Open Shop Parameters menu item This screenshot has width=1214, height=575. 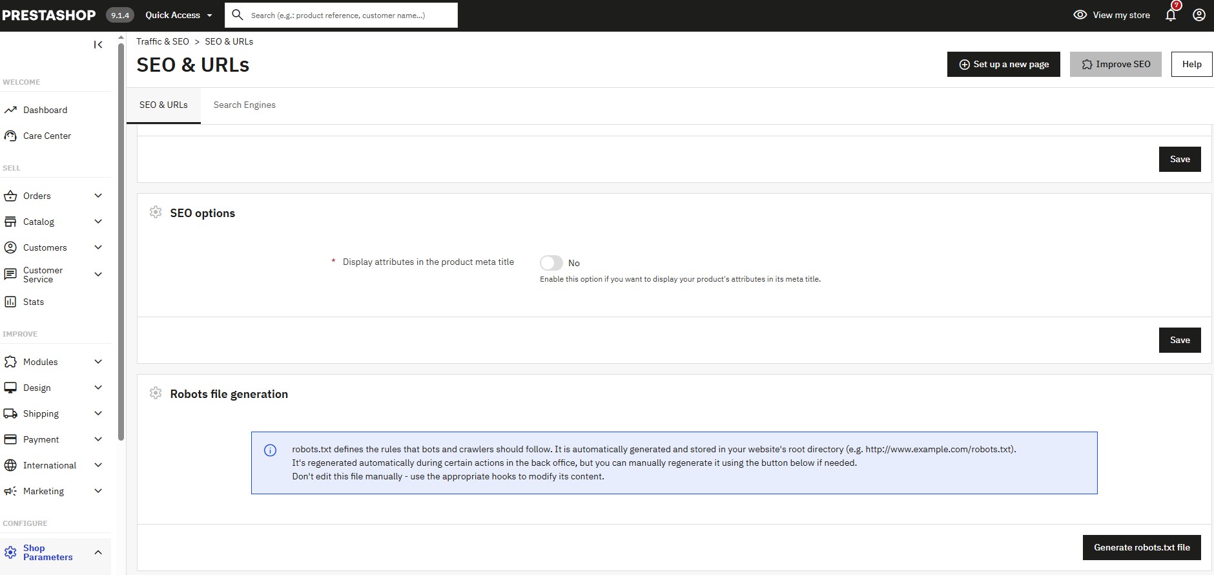(x=56, y=552)
